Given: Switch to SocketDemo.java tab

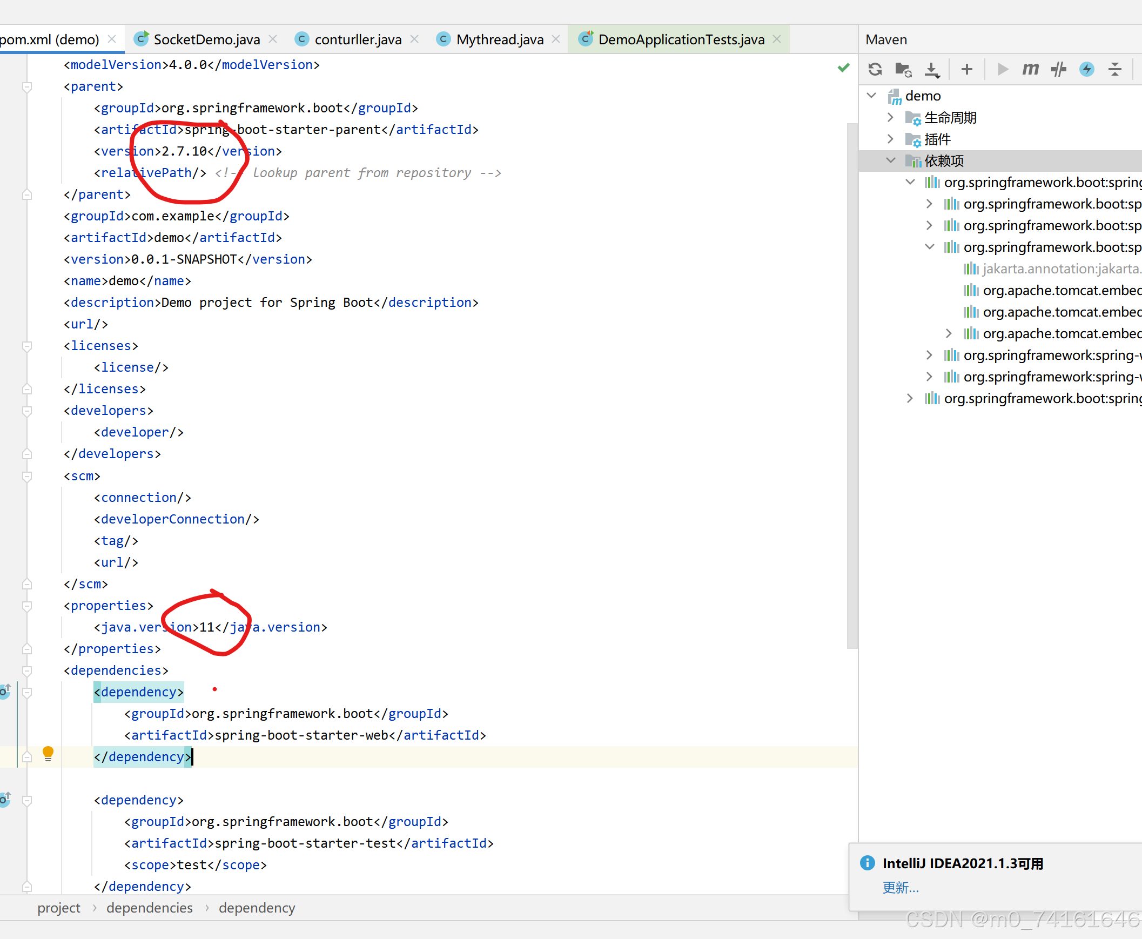Looking at the screenshot, I should point(206,39).
